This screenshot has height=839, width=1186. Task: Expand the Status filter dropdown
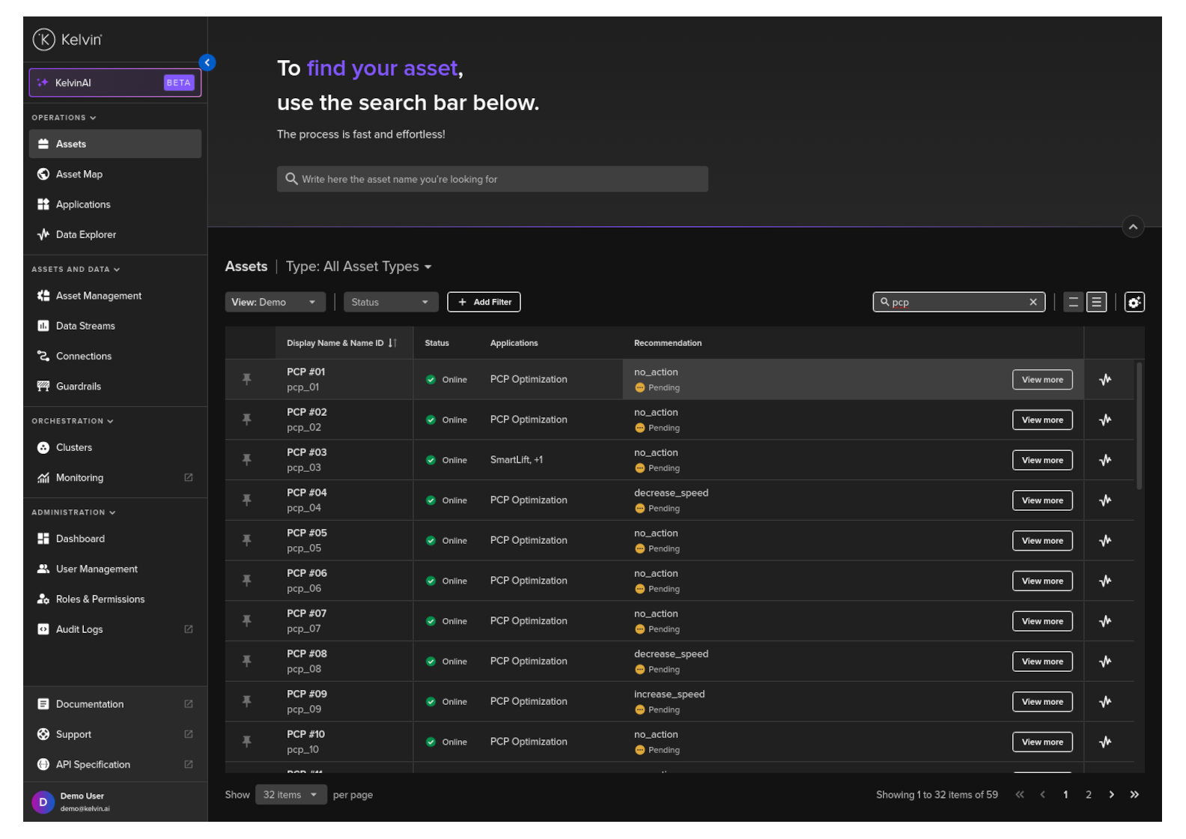[390, 302]
